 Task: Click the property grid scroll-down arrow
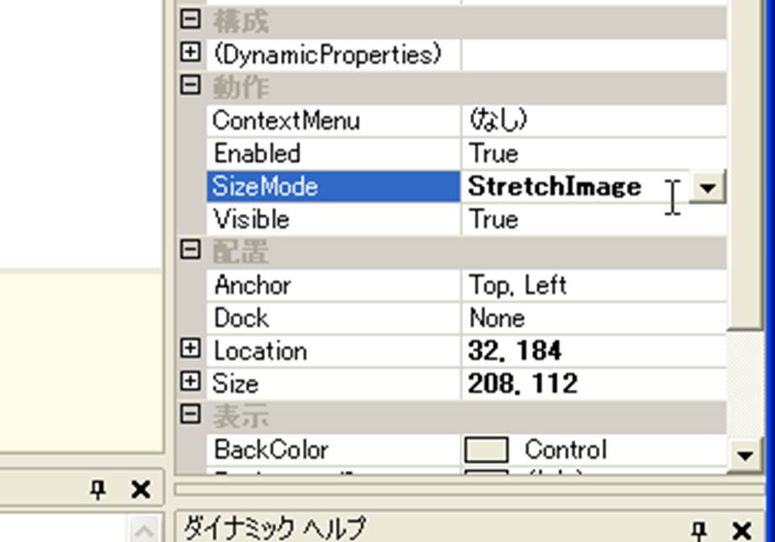(744, 455)
